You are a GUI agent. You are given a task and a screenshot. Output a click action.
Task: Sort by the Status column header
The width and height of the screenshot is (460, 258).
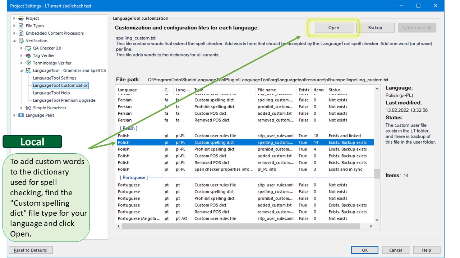pyautogui.click(x=350, y=90)
